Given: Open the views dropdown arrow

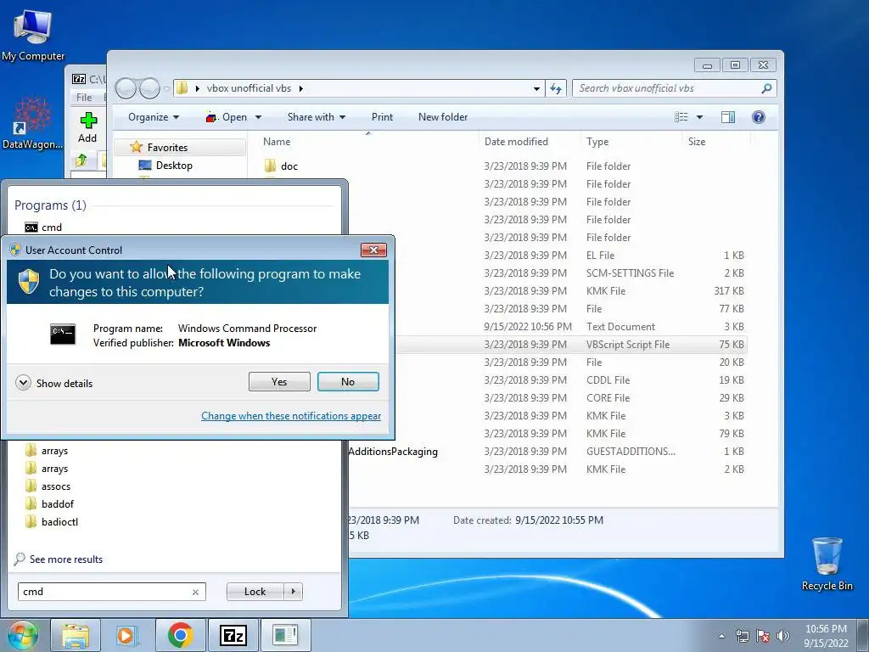Looking at the screenshot, I should point(699,117).
